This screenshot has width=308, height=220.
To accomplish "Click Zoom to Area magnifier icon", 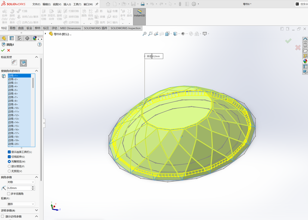I will [150, 34].
